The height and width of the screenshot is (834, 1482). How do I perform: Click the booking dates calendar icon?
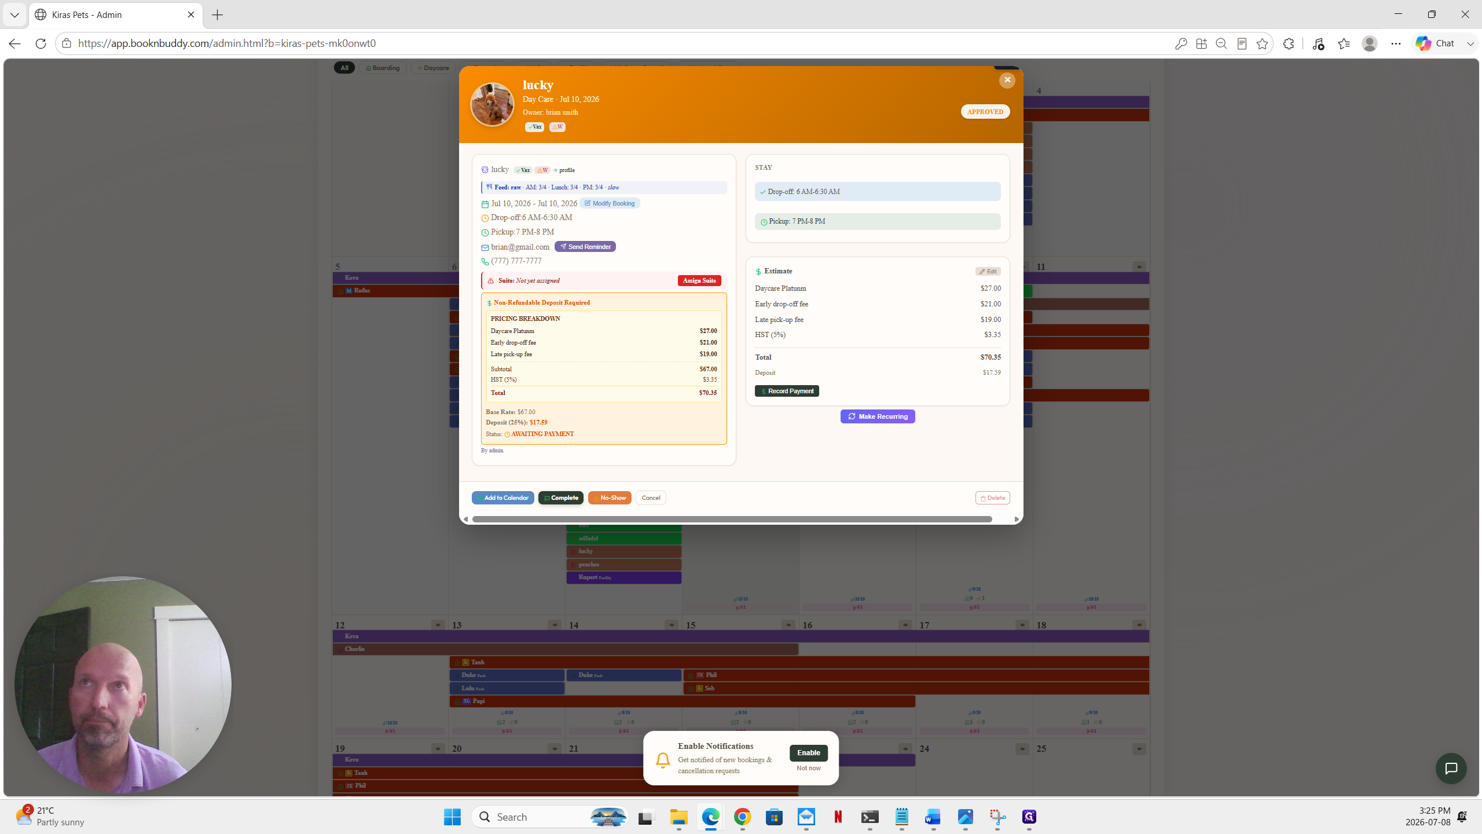click(485, 204)
